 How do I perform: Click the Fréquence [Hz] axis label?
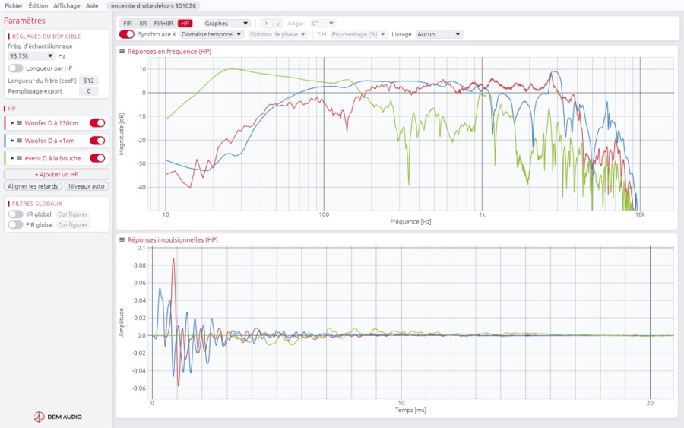pyautogui.click(x=410, y=222)
